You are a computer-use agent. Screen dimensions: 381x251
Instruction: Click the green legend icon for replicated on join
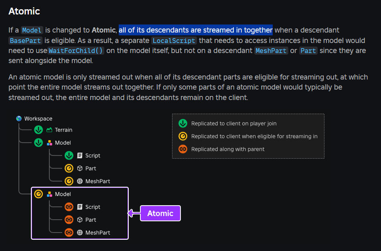[183, 123]
